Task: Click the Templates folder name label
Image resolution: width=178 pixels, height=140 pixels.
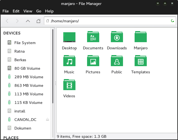Action: [x=140, y=72]
